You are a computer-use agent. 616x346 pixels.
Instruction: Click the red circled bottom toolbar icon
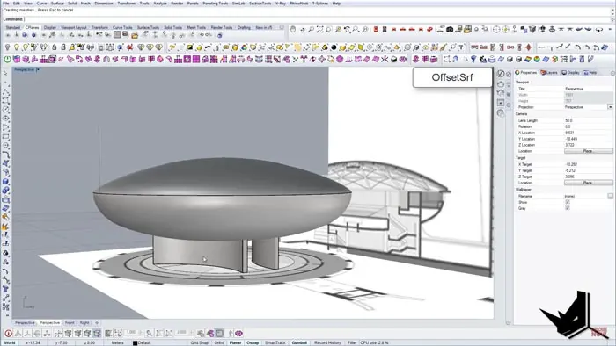click(8, 334)
